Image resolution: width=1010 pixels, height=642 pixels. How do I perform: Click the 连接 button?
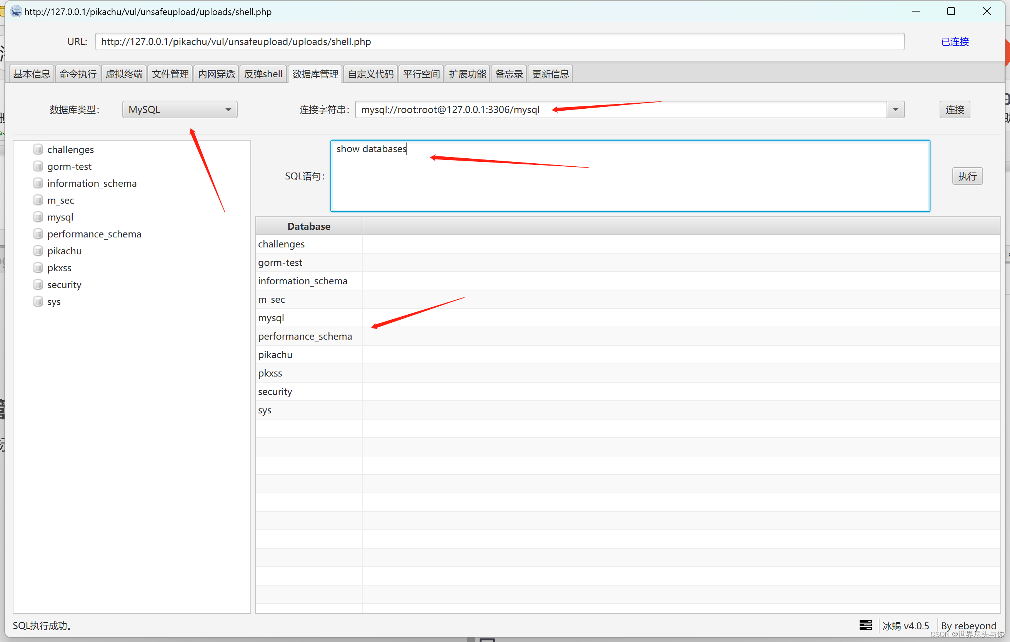pos(957,109)
